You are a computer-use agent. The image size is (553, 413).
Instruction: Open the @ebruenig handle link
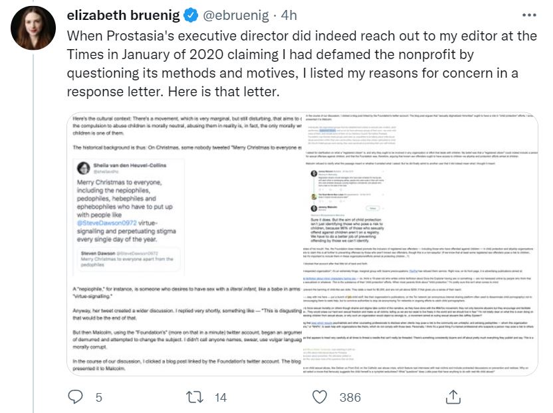coord(236,15)
